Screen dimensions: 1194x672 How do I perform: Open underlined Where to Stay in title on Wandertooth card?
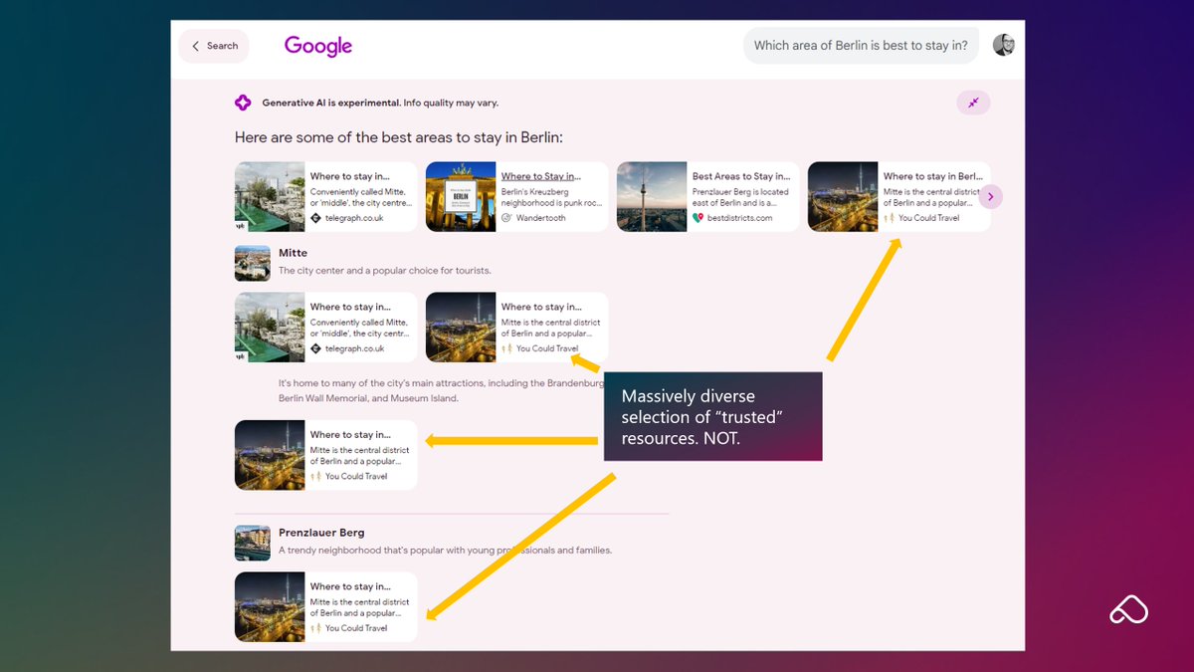(540, 176)
